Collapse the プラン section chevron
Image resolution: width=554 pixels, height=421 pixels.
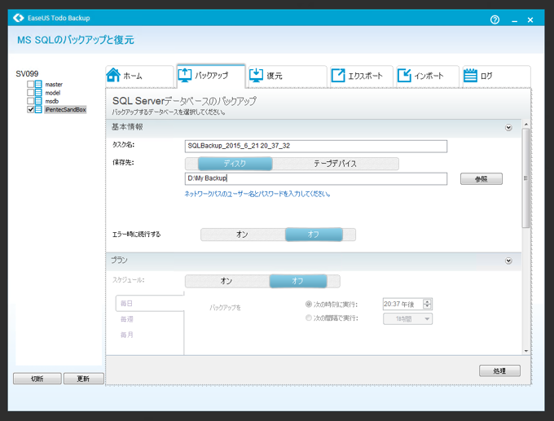point(508,261)
